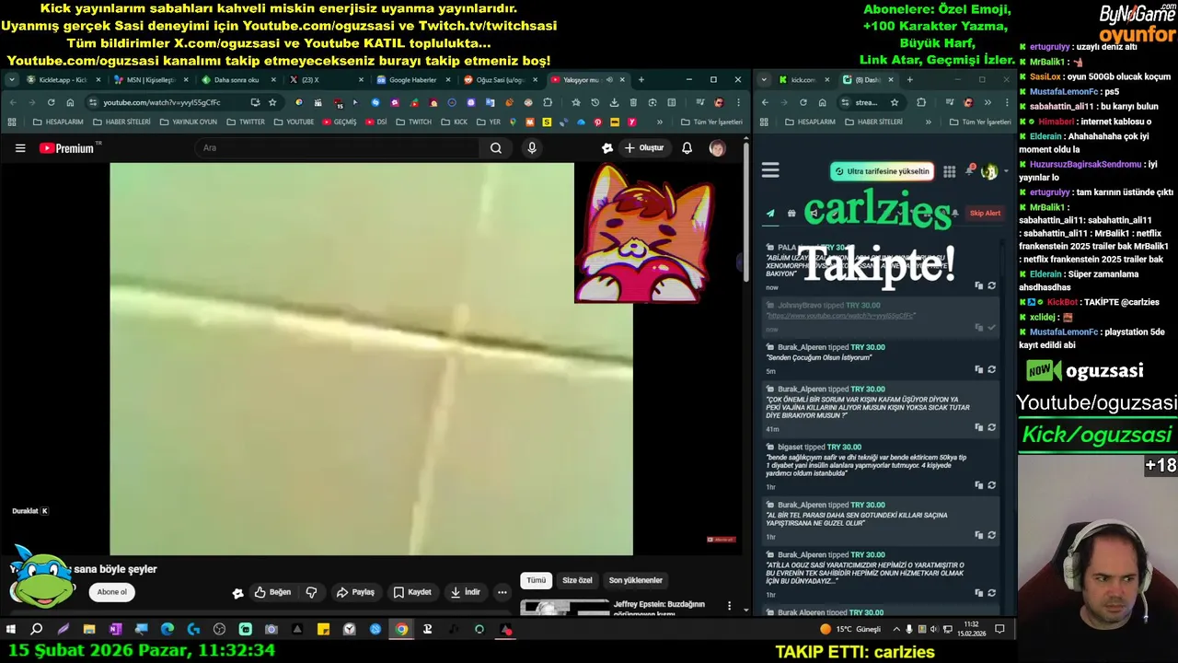The width and height of the screenshot is (1178, 663).
Task: Open taskbar clock showing 11:32
Action: click(971, 629)
